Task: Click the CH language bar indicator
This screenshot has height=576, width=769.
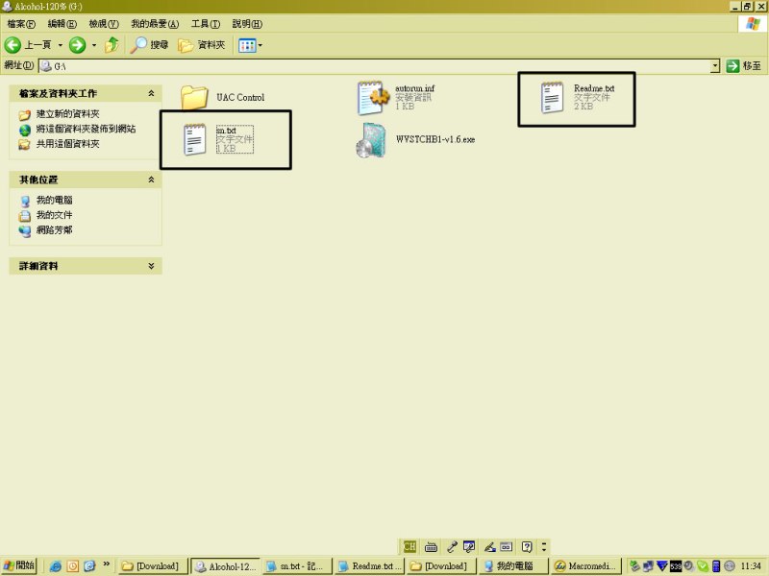Action: coord(409,546)
